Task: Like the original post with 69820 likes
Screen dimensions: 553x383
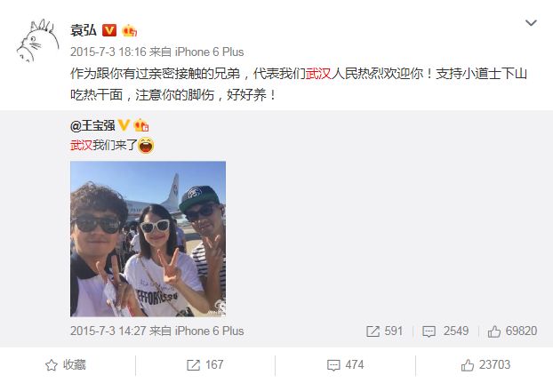Action: (512, 331)
